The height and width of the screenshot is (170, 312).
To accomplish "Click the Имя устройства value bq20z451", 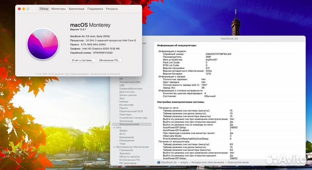I will [x=211, y=60].
